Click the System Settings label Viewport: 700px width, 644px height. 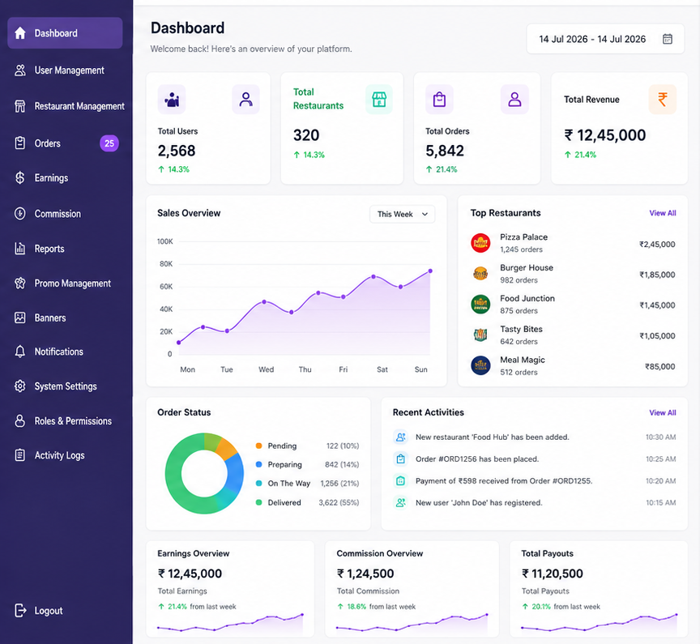[66, 386]
